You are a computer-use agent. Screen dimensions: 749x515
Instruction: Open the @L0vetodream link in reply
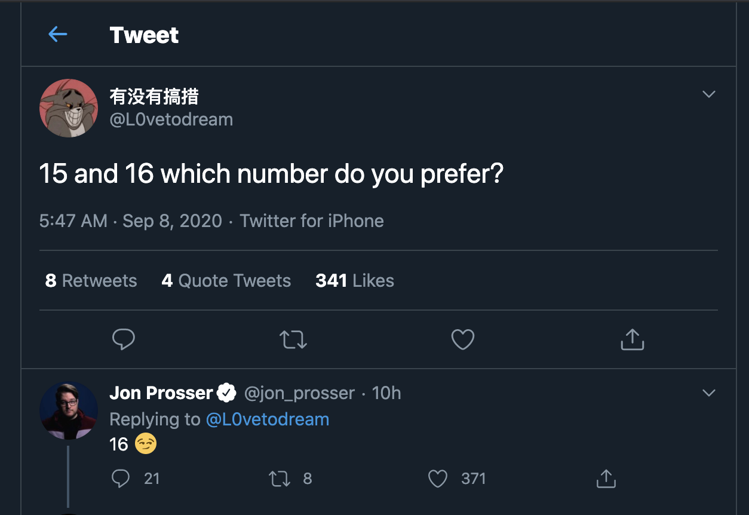267,419
